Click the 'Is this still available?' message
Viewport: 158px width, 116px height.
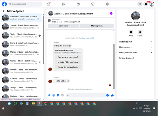coord(63,46)
